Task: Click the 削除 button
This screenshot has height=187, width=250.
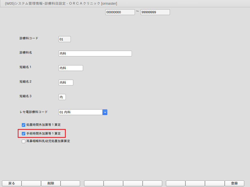Action: point(51,183)
